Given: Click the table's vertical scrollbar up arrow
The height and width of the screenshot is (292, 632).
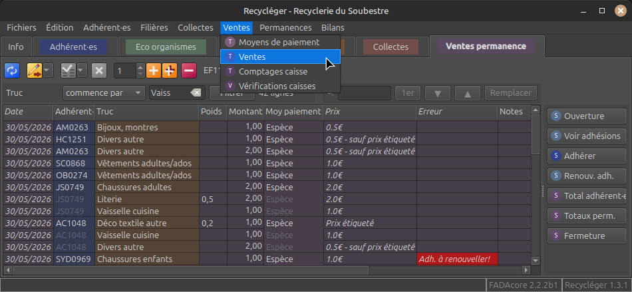Looking at the screenshot, I should tap(536, 110).
